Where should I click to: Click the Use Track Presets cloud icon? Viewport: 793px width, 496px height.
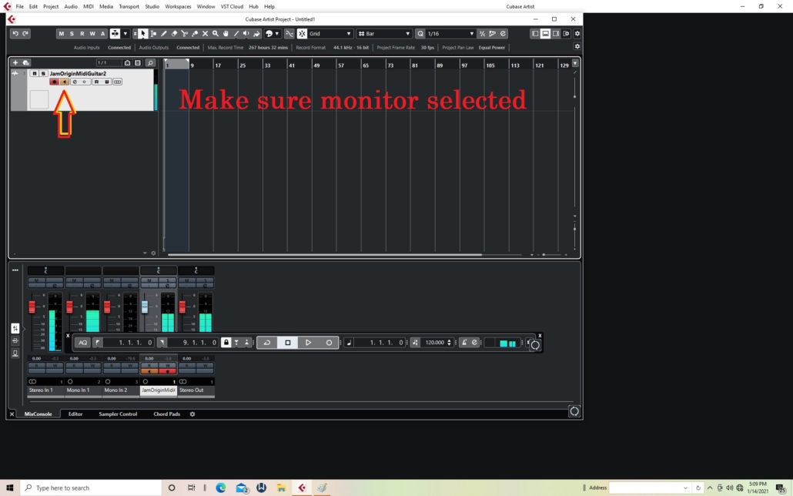click(26, 62)
